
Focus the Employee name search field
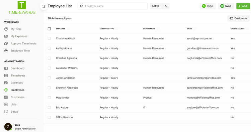pyautogui.click(x=112, y=6)
